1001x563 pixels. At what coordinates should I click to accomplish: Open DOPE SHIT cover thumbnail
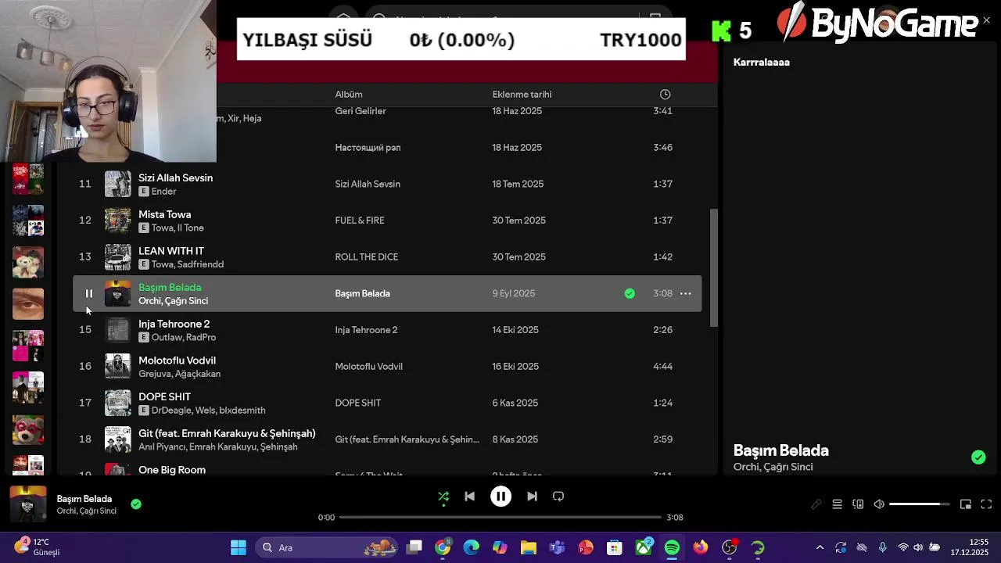coord(118,403)
